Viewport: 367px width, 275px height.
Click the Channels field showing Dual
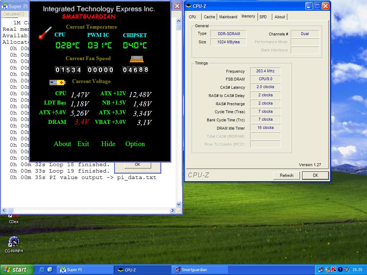pos(305,34)
